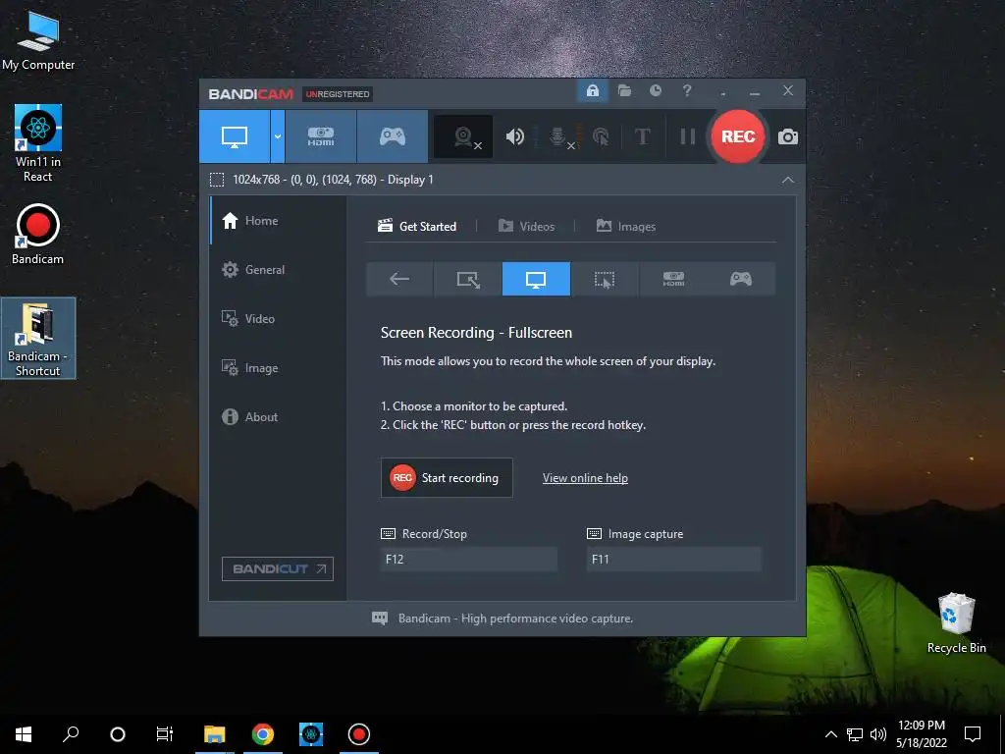Select fullscreen monitor mode icon in Get Started
This screenshot has height=754, width=1005.
point(536,279)
